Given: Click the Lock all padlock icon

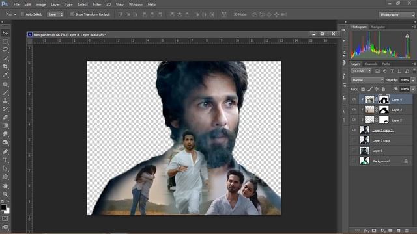Looking at the screenshot, I should click(x=383, y=89).
